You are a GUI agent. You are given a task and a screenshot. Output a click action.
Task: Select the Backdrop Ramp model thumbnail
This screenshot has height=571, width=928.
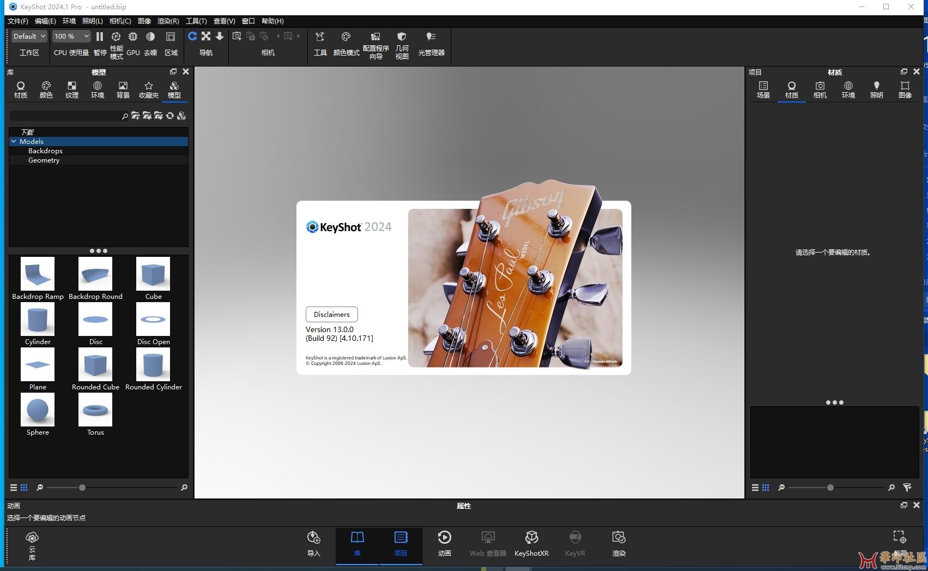click(38, 274)
